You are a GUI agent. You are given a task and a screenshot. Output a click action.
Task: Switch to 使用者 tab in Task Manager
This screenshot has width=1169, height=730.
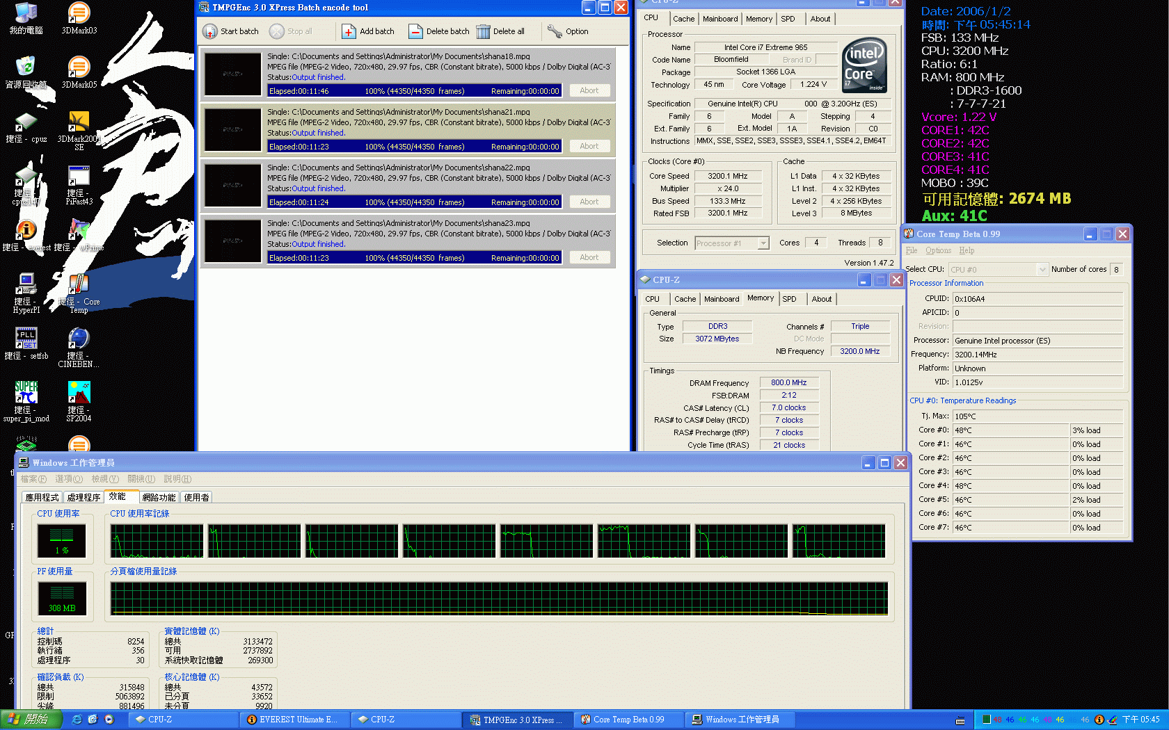pyautogui.click(x=196, y=498)
